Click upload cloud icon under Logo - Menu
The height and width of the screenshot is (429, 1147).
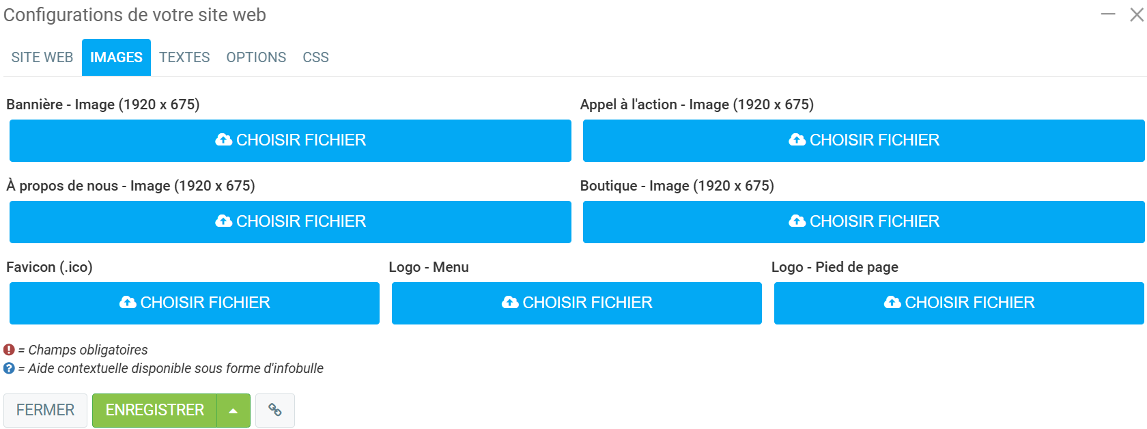(x=510, y=303)
